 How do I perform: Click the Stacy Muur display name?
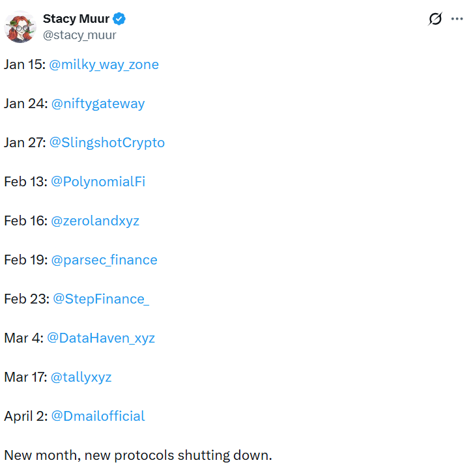tap(76, 19)
